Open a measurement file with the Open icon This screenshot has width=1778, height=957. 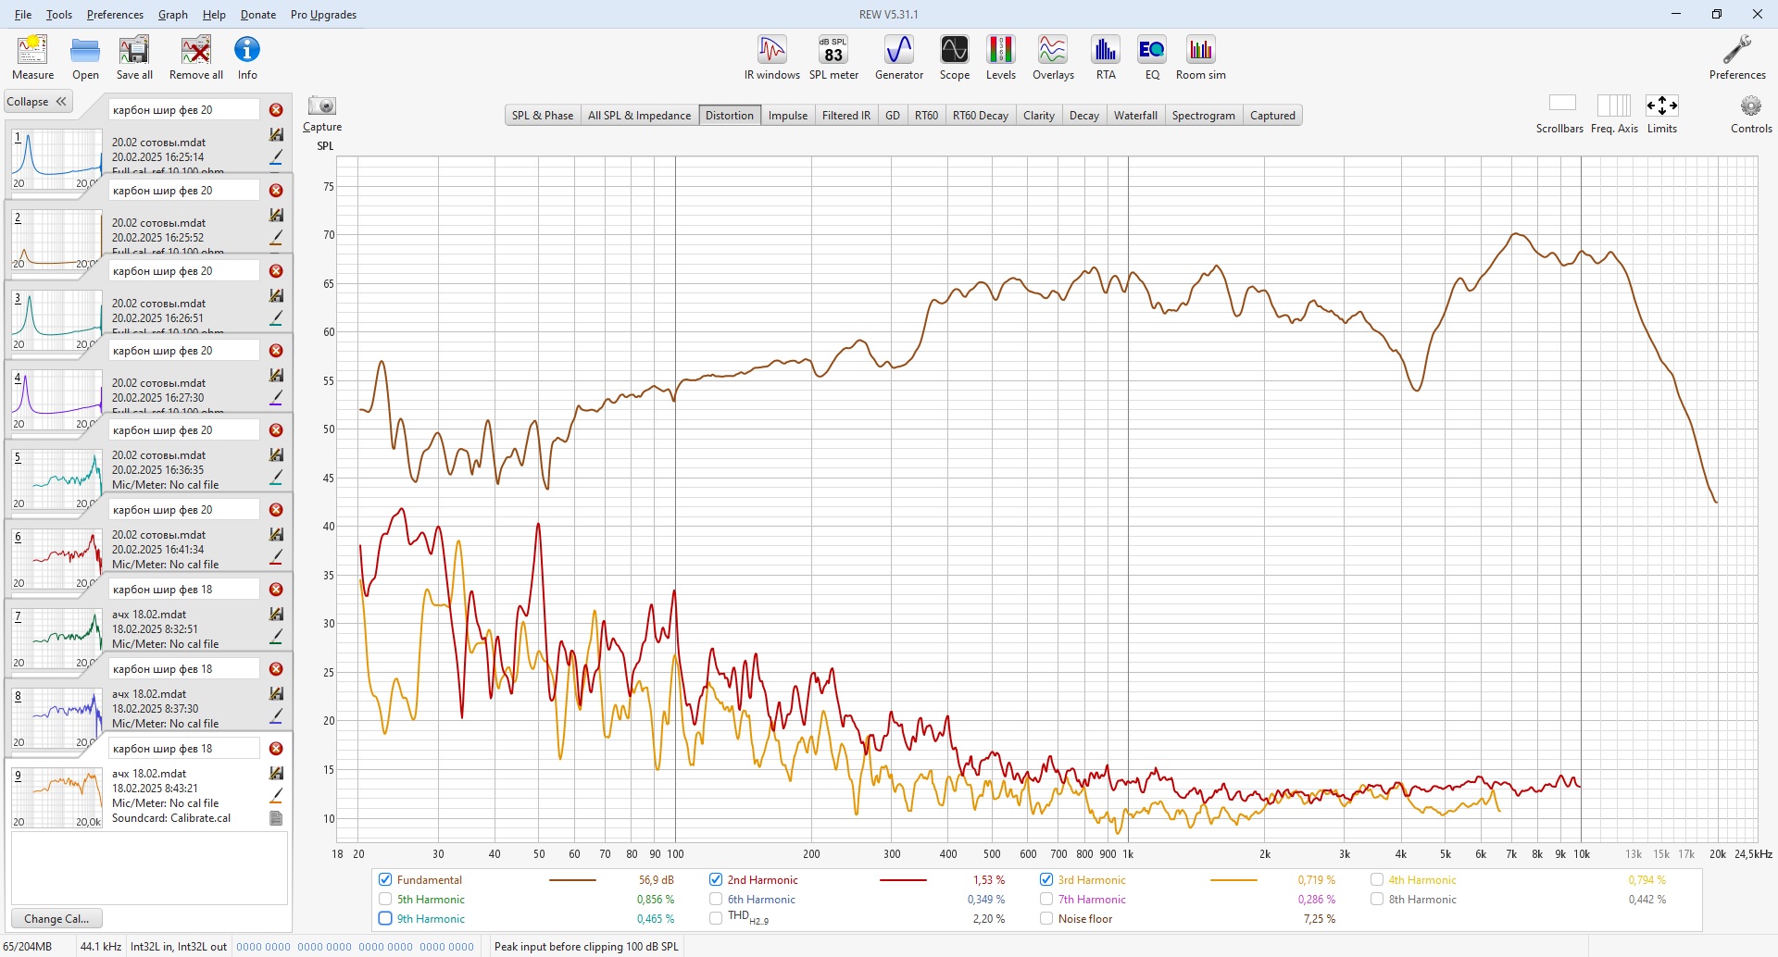[85, 57]
